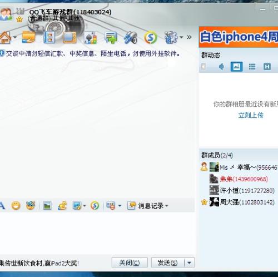278x277 pixels.
Task: Select the group album picture tab
Action: pos(236,67)
